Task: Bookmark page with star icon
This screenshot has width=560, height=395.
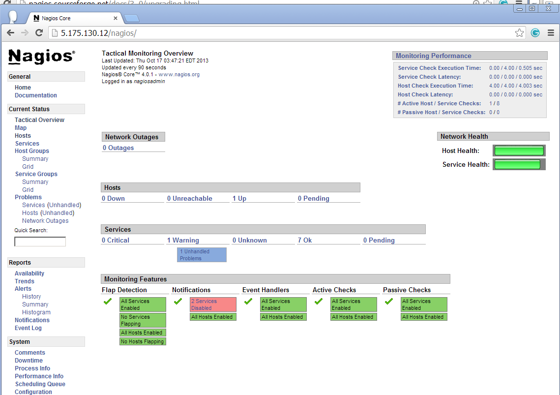Action: point(519,33)
